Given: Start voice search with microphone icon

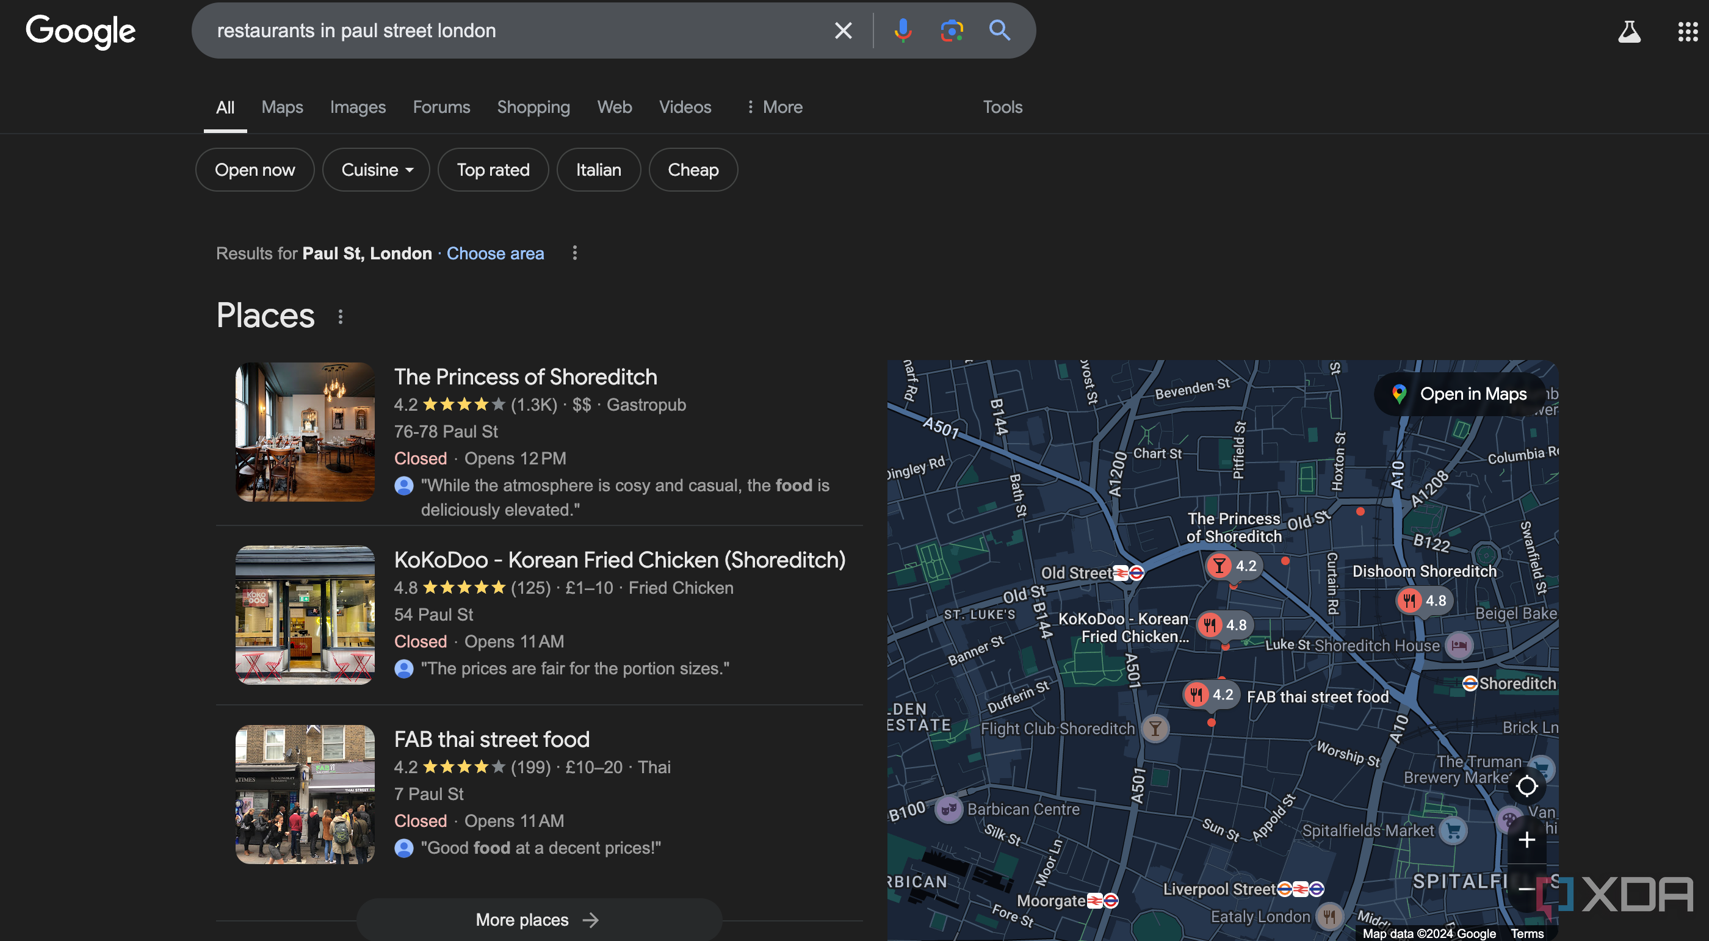Looking at the screenshot, I should [x=902, y=31].
